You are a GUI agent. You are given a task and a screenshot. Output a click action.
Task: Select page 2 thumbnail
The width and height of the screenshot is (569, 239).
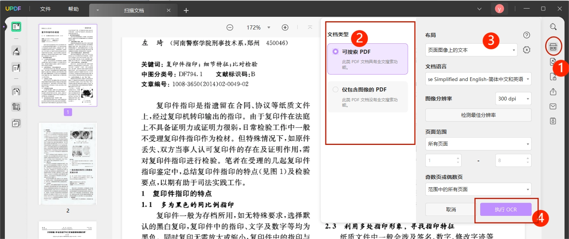[68, 164]
